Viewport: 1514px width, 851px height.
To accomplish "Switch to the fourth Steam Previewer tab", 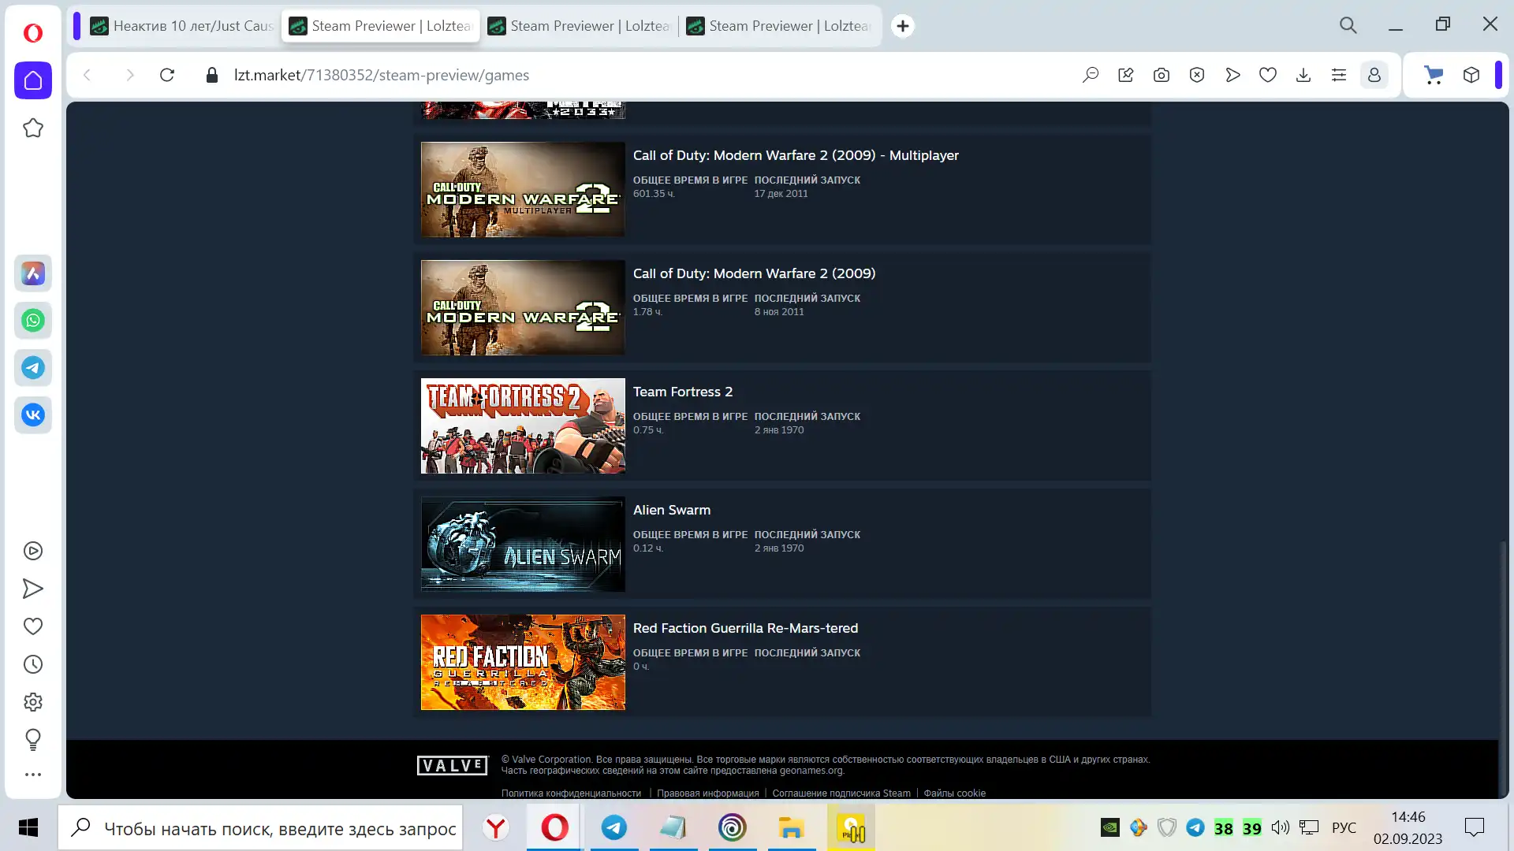I will pyautogui.click(x=778, y=26).
